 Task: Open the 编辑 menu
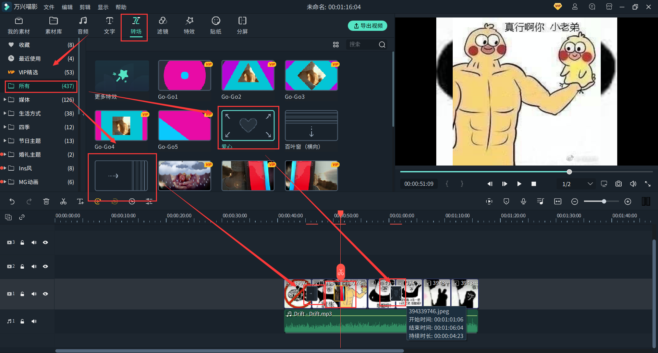(x=67, y=7)
